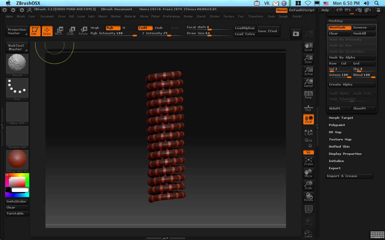The width and height of the screenshot is (385, 240).
Task: Activate the Rotate tool in top toolbar
Action: pos(83,31)
